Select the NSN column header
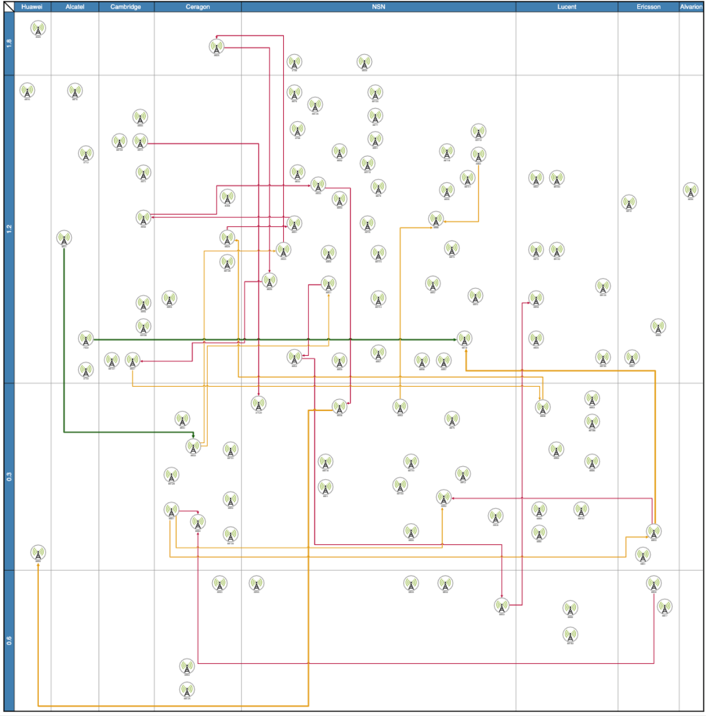Screen dimensions: 706x716 coord(379,7)
